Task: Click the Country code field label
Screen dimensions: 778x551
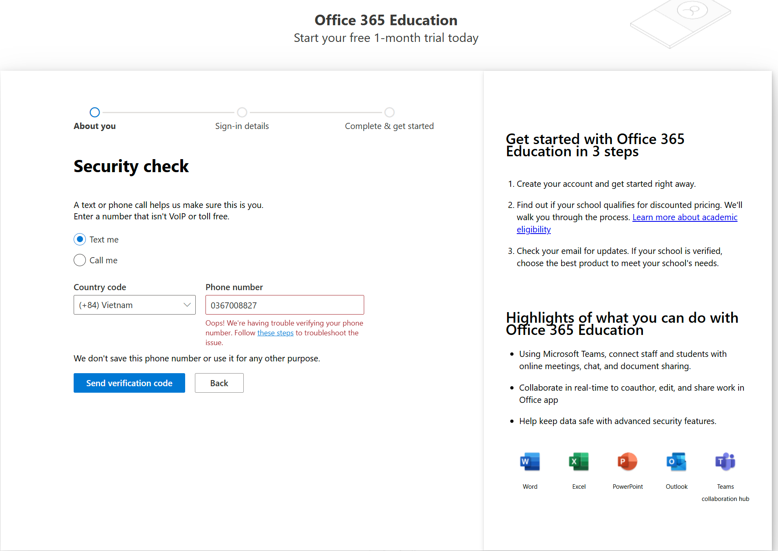Action: point(100,287)
